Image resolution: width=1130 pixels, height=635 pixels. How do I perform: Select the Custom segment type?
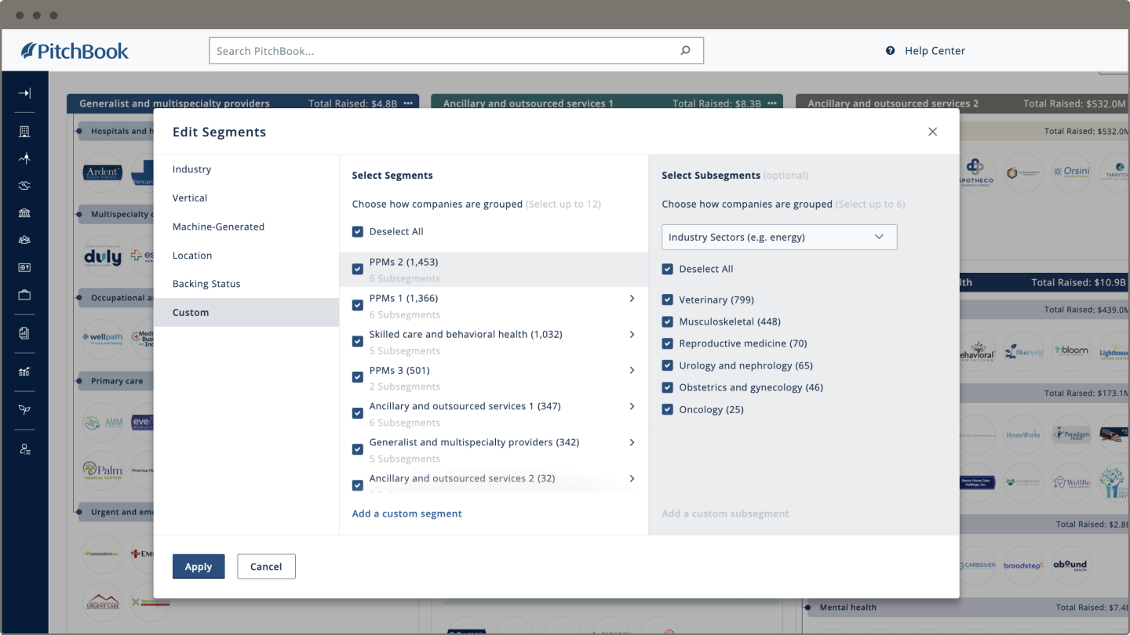pos(246,312)
